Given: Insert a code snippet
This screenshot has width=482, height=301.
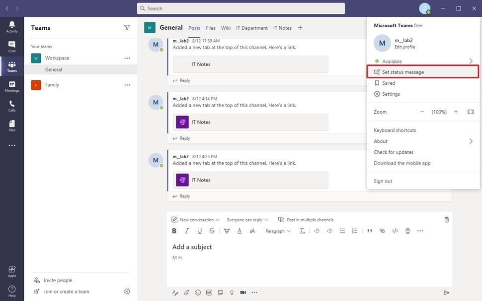Looking at the screenshot, I should coord(395,231).
